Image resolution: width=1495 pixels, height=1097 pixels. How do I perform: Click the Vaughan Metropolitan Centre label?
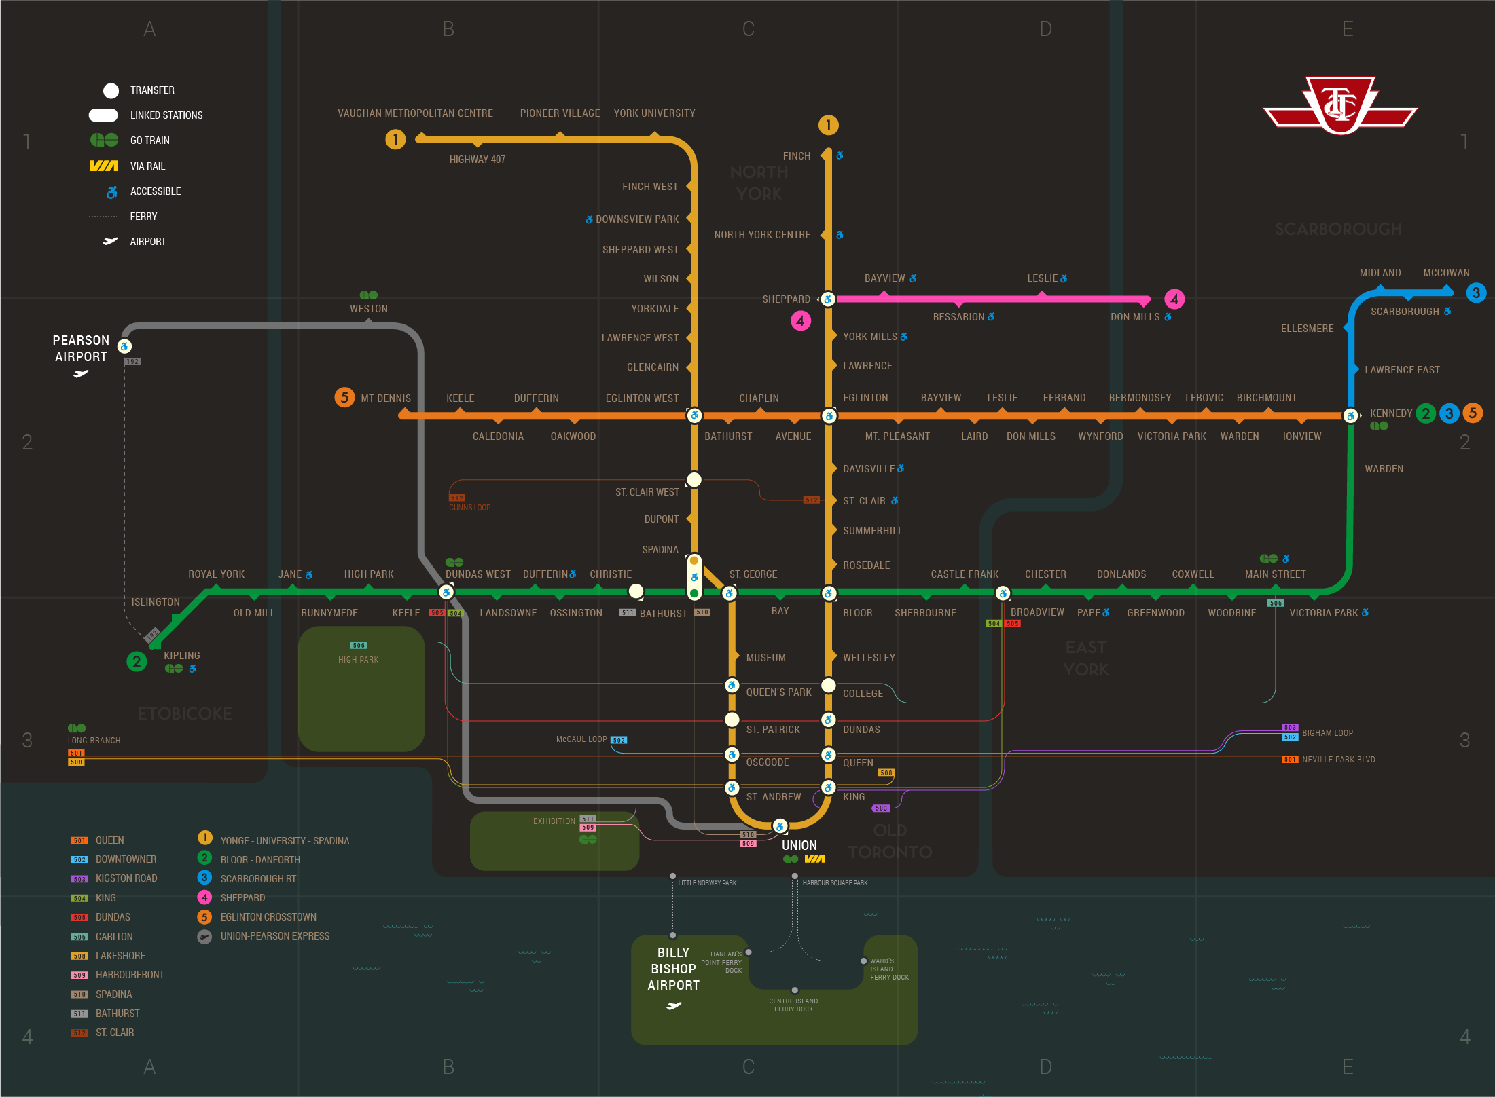[415, 113]
